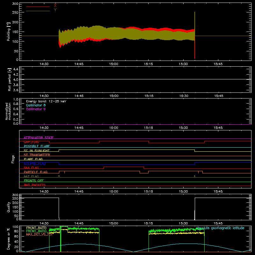Click the 3.8 tick on Roll period axis
The width and height of the screenshot is (255, 255).
[16, 85]
